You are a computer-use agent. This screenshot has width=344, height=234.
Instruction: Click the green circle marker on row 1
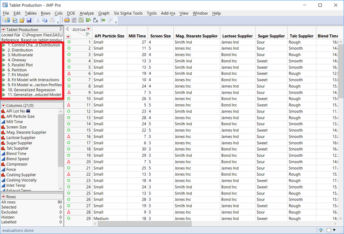[68, 42]
